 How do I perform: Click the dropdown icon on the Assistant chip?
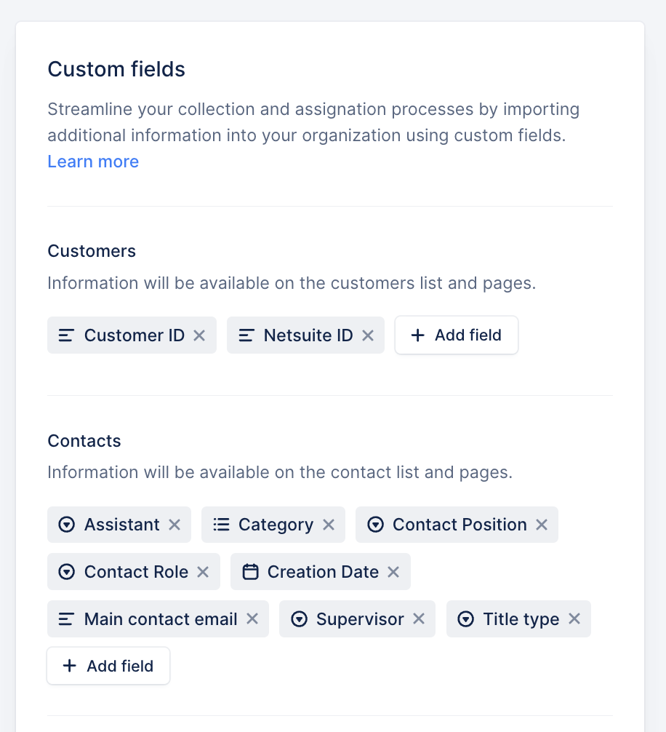click(x=66, y=524)
